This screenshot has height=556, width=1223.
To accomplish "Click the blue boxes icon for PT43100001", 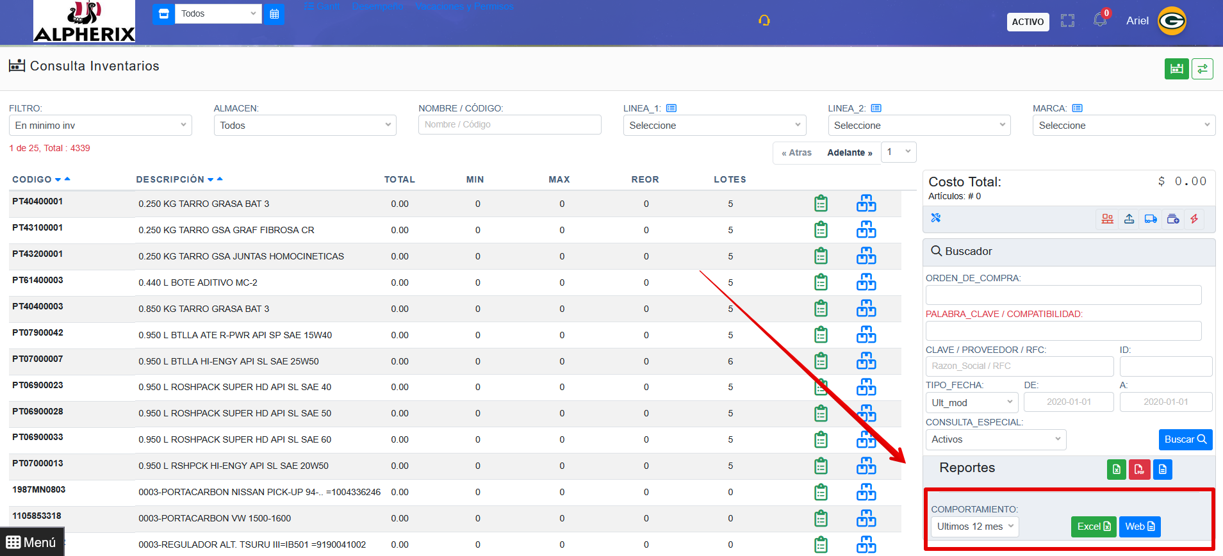I will point(866,230).
